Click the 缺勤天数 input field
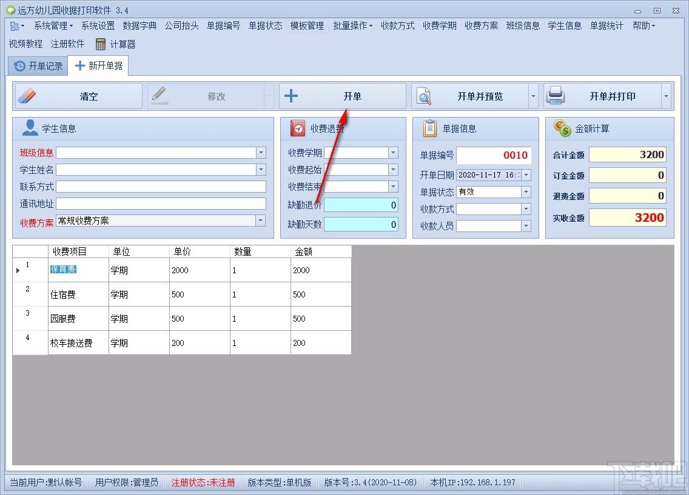Viewport: 689px width, 495px height. 361,224
